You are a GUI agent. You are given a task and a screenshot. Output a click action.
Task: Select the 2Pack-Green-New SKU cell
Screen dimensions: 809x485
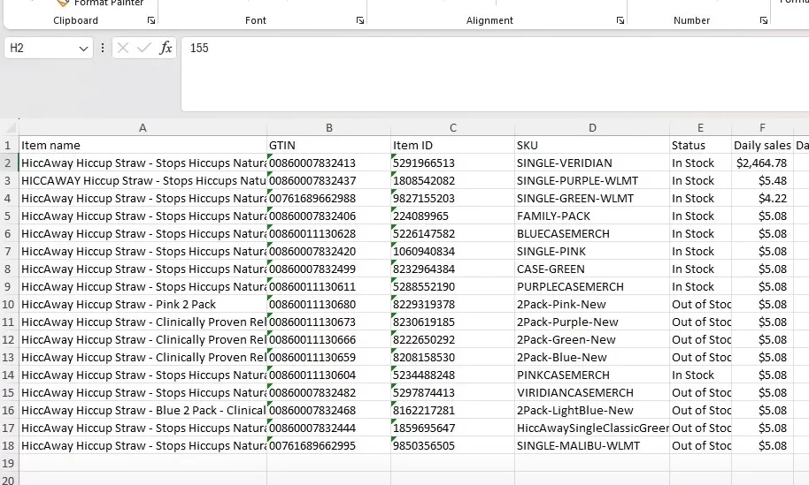(x=592, y=340)
